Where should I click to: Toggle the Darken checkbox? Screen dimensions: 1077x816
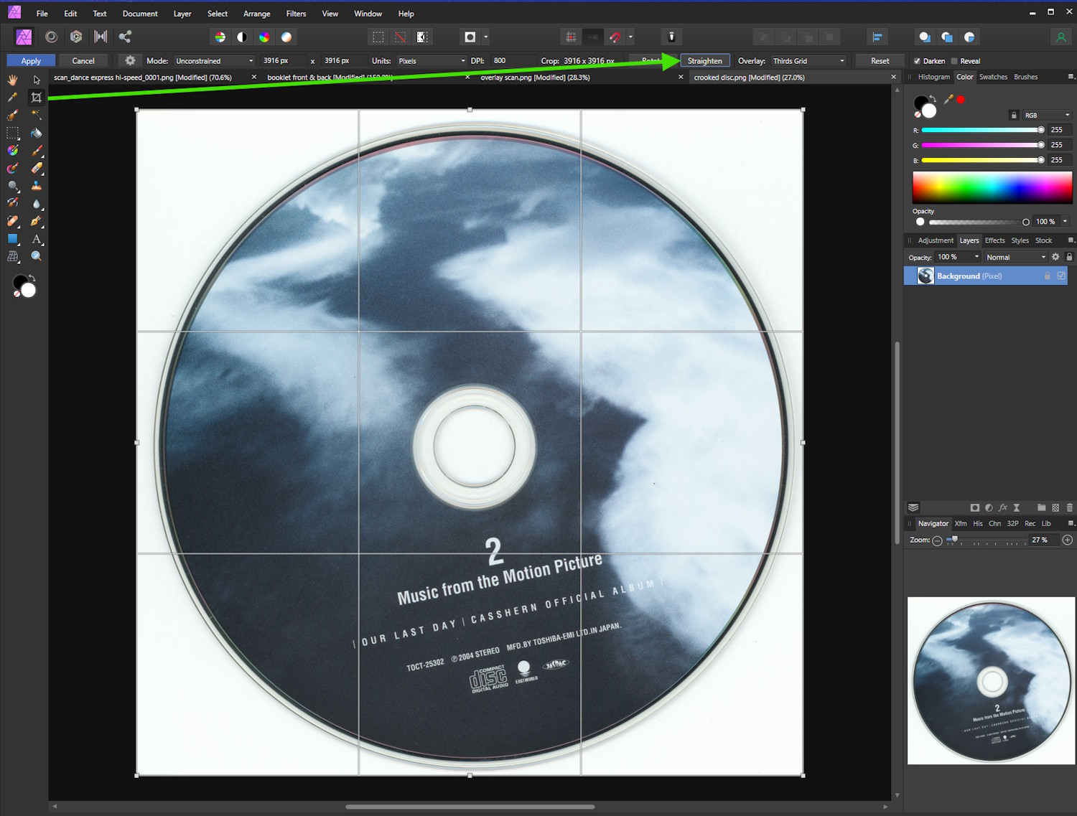coord(917,61)
